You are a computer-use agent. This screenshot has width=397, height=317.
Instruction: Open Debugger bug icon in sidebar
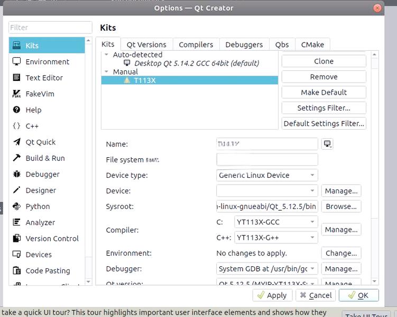pyautogui.click(x=17, y=174)
